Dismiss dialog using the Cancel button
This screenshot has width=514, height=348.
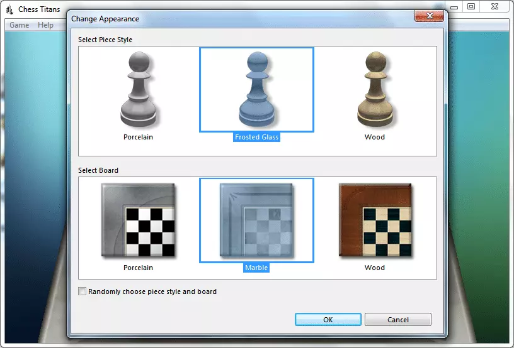pos(398,320)
